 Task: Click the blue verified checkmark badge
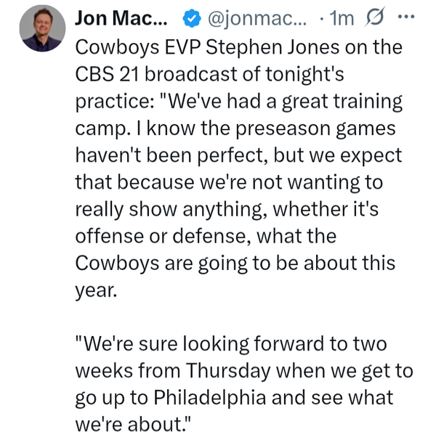(x=192, y=18)
